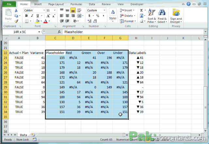Insert a new worksheet tab icon
This screenshot has width=209, height=144.
pyautogui.click(x=33, y=135)
